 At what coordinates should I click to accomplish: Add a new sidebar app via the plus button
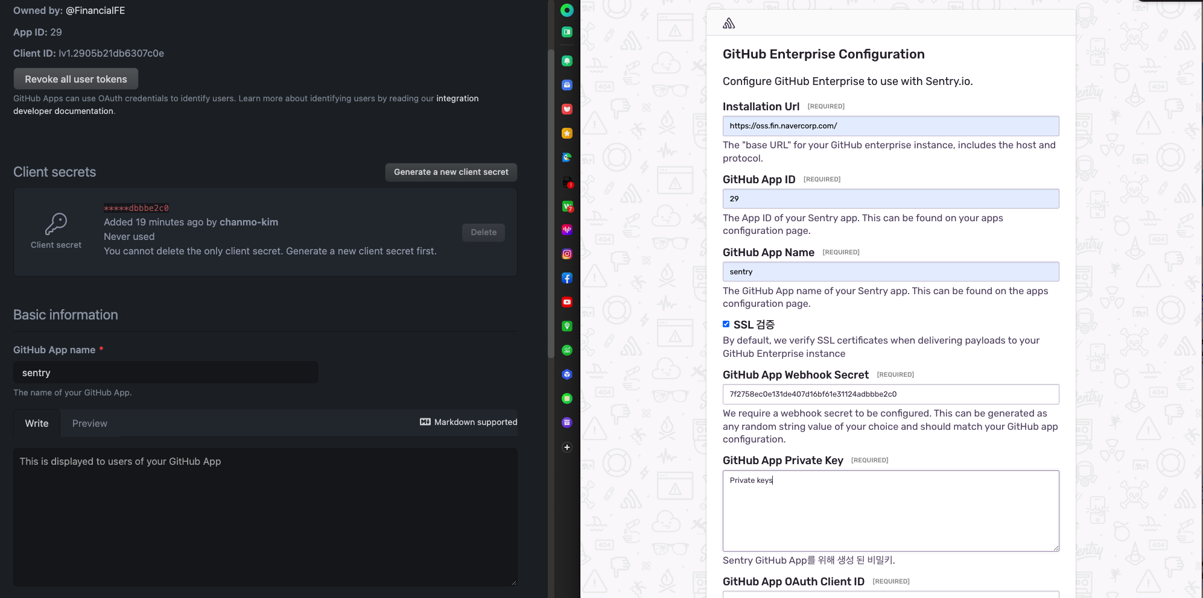pyautogui.click(x=567, y=447)
